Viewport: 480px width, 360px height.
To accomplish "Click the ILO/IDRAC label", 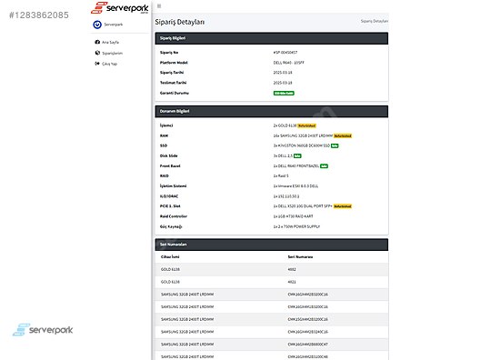I will pyautogui.click(x=169, y=196).
